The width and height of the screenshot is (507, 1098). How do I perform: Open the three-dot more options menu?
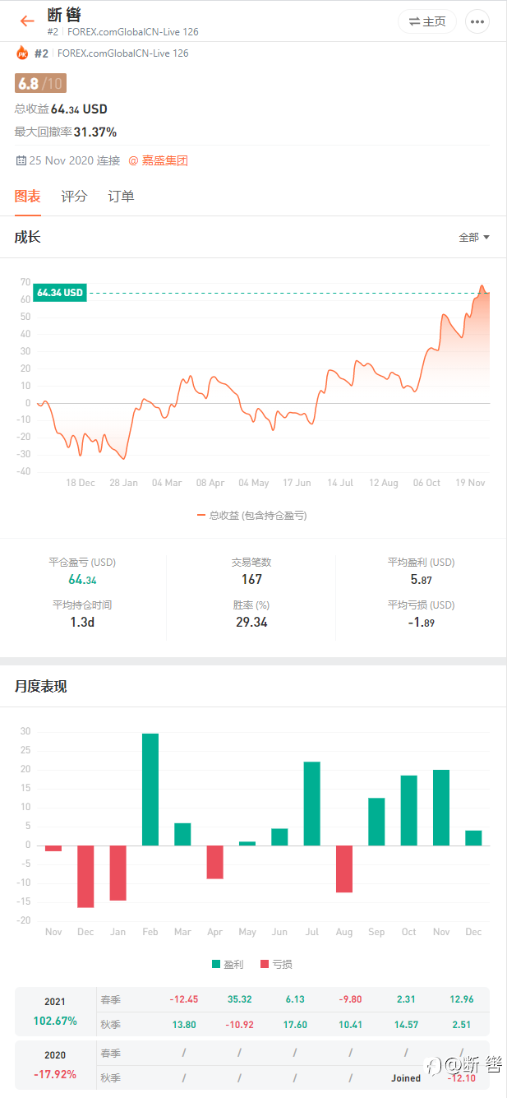(477, 21)
